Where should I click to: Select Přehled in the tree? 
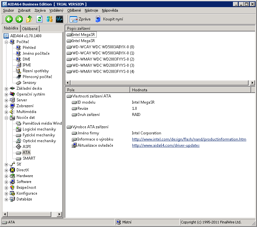pos(29,48)
